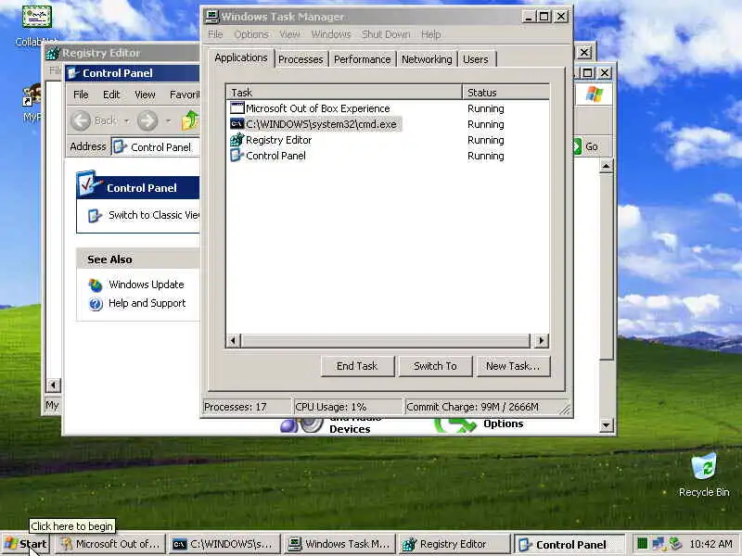This screenshot has height=556, width=742.
Task: Open the View menu in Task Manager
Action: [289, 34]
